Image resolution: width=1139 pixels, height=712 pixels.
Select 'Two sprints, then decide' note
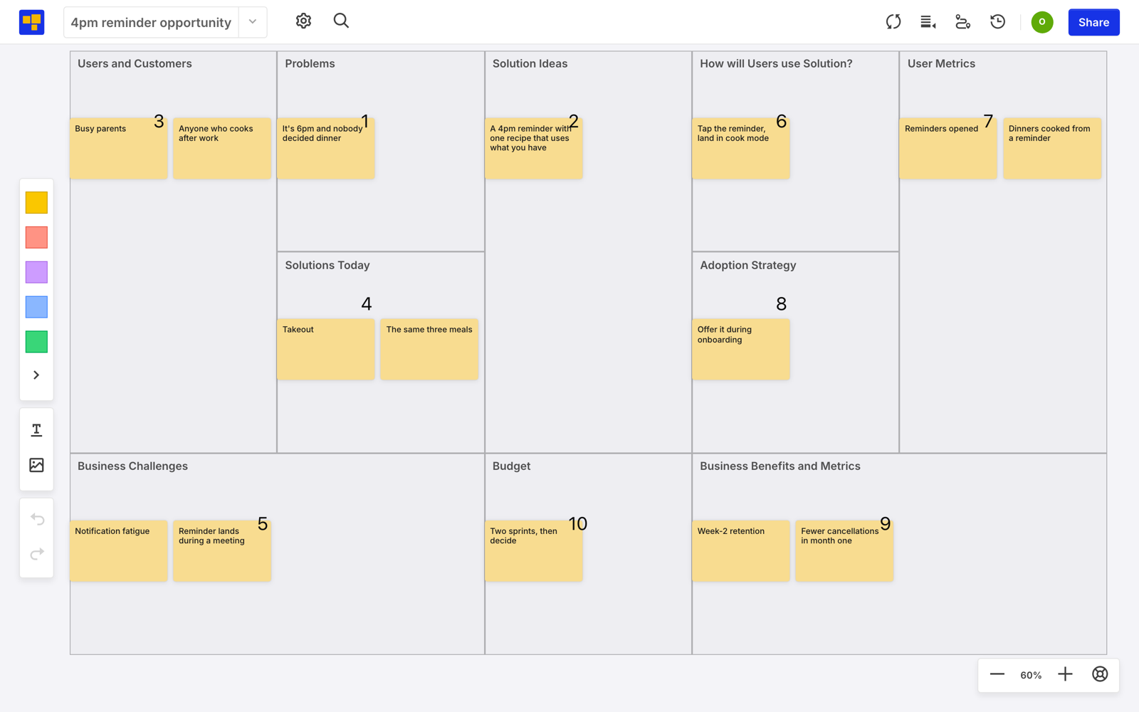coord(533,551)
